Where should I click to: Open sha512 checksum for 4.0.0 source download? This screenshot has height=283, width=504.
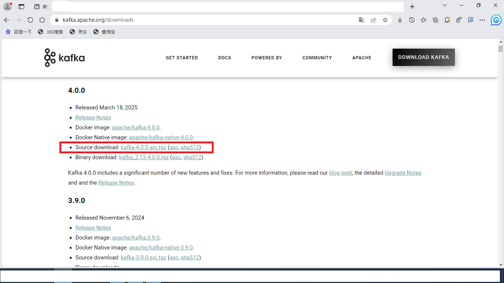click(x=190, y=147)
